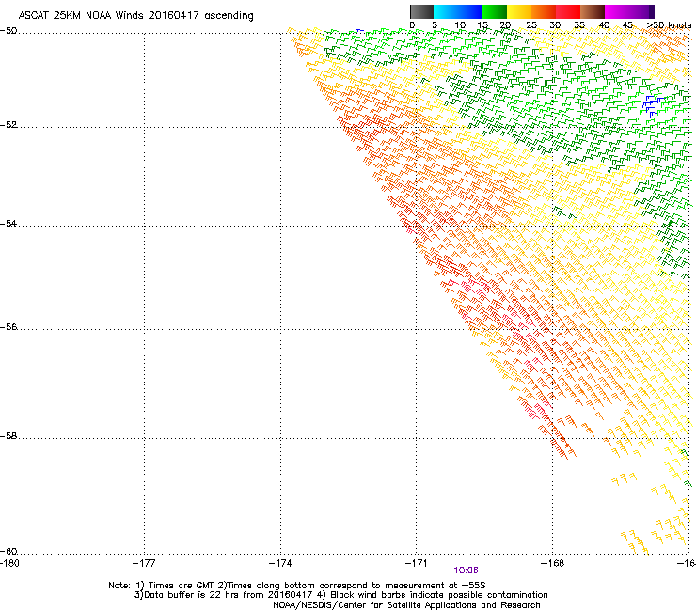Click the note line about 'Data buffer is 22 hrs'

(x=340, y=595)
